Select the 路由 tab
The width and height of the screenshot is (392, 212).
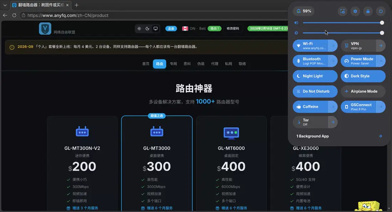160,64
